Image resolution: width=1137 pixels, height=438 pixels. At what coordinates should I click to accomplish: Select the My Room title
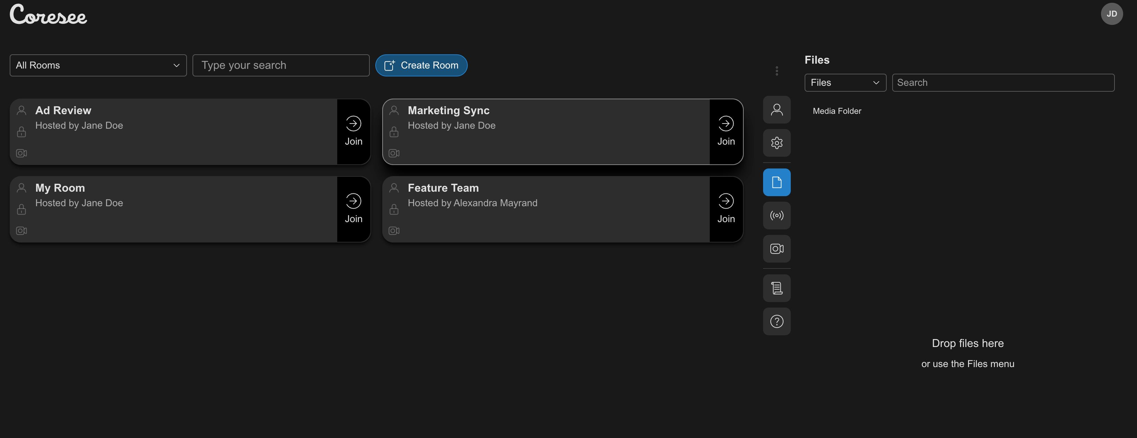(x=60, y=188)
